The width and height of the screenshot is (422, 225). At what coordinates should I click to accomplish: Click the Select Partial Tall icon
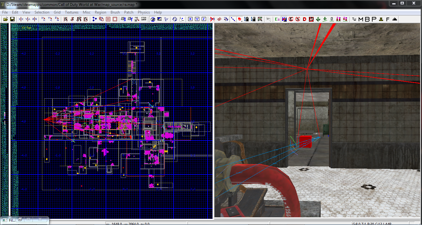(x=79, y=19)
